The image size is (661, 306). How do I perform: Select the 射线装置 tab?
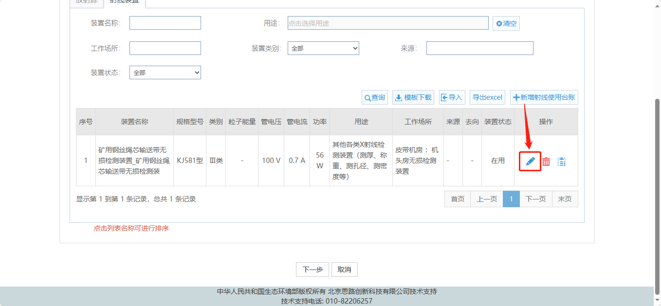coord(124,1)
